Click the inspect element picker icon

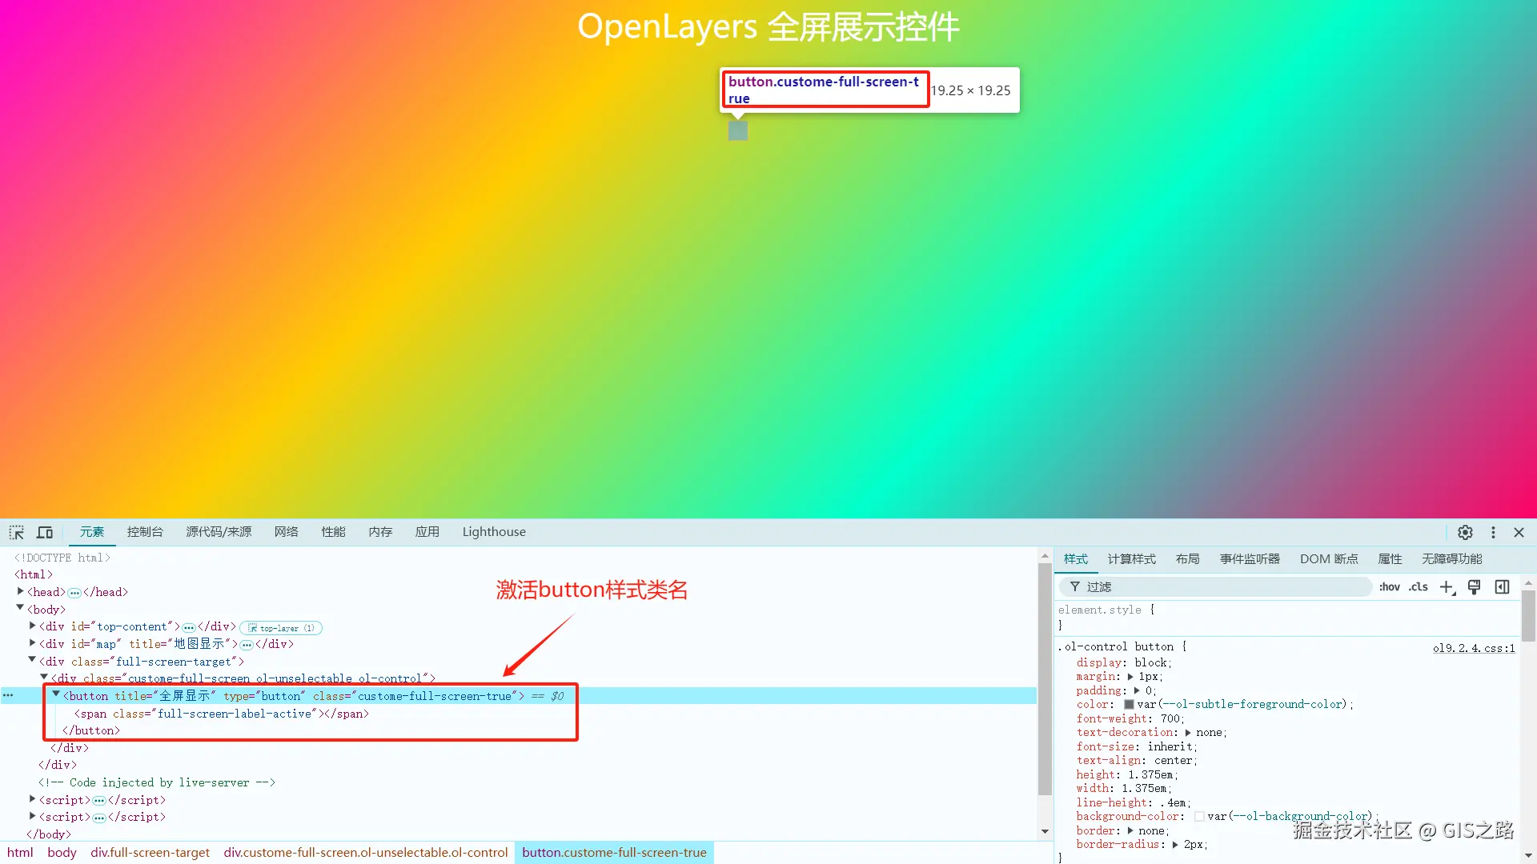click(x=16, y=533)
